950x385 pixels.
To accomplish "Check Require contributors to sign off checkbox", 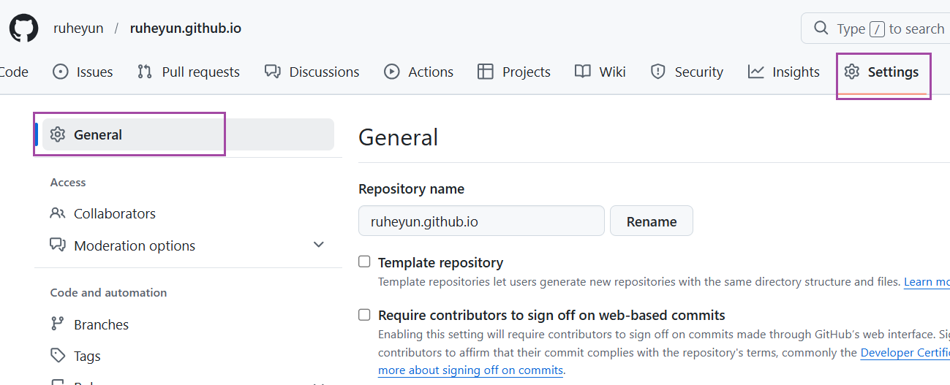I will tap(364, 315).
